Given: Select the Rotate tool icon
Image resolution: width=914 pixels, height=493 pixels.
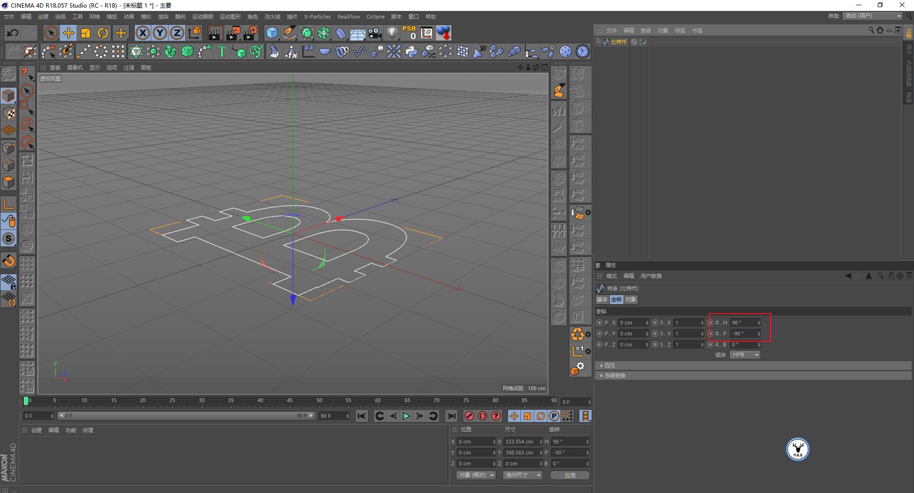Looking at the screenshot, I should (x=103, y=33).
